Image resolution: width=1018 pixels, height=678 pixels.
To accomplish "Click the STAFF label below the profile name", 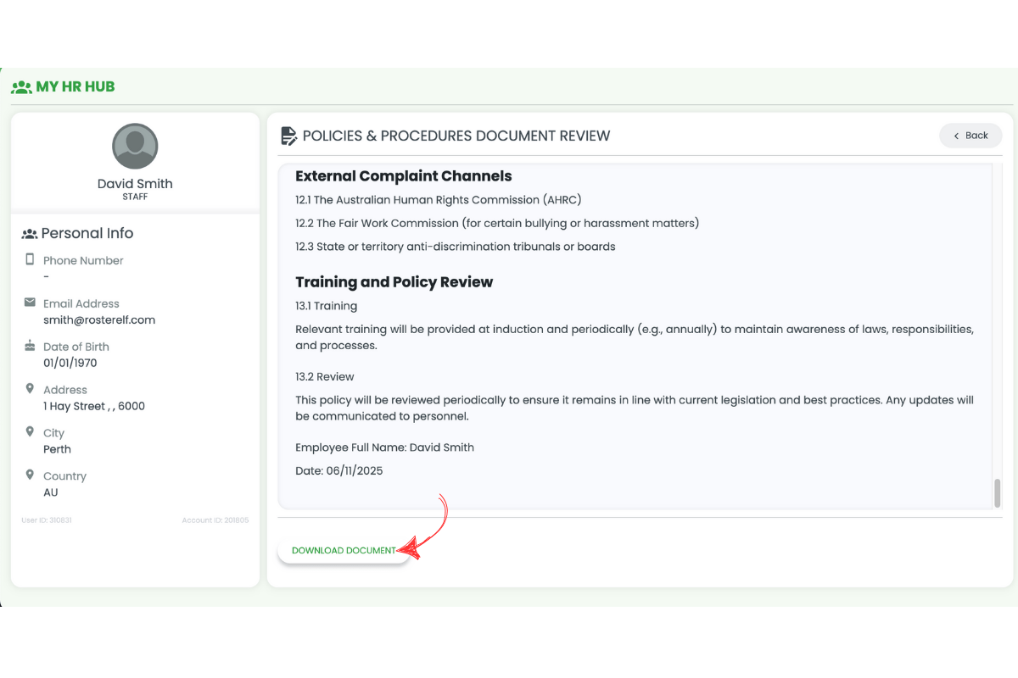I will 135,196.
